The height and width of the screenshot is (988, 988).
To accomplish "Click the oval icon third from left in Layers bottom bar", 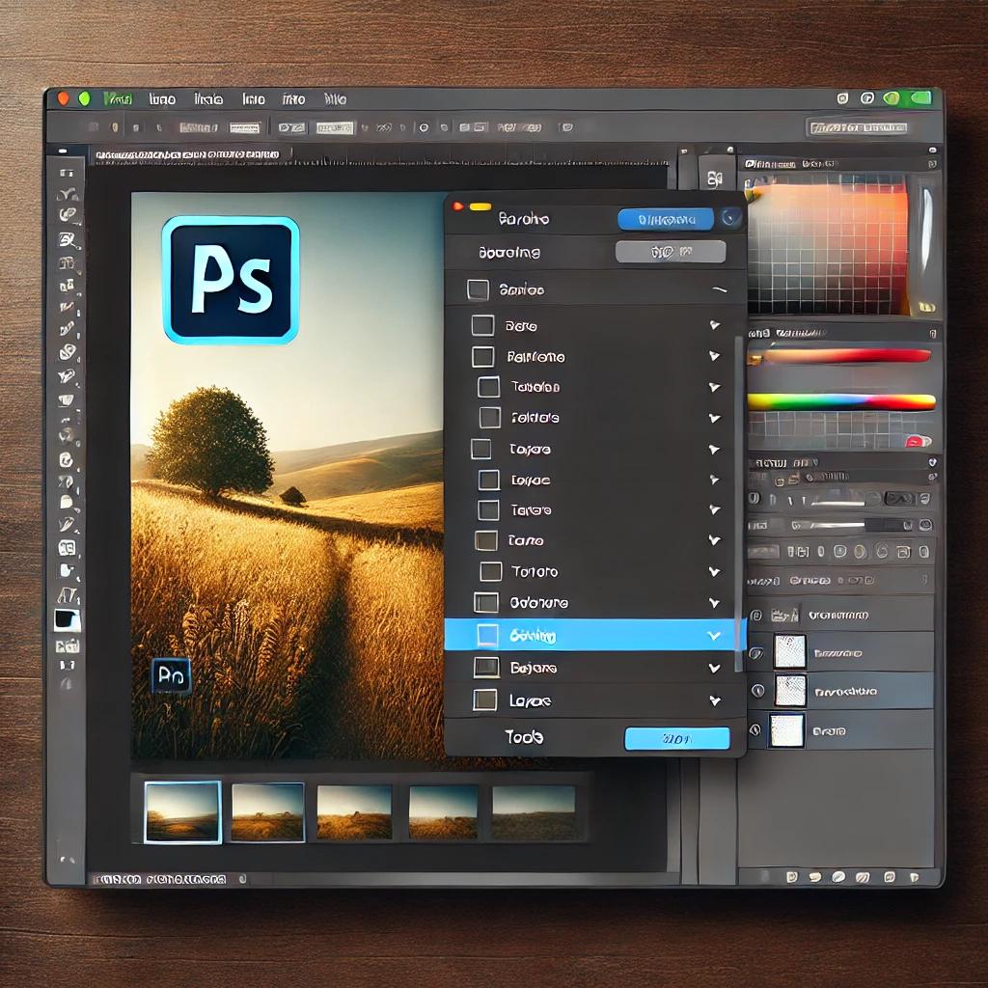I will [x=838, y=876].
